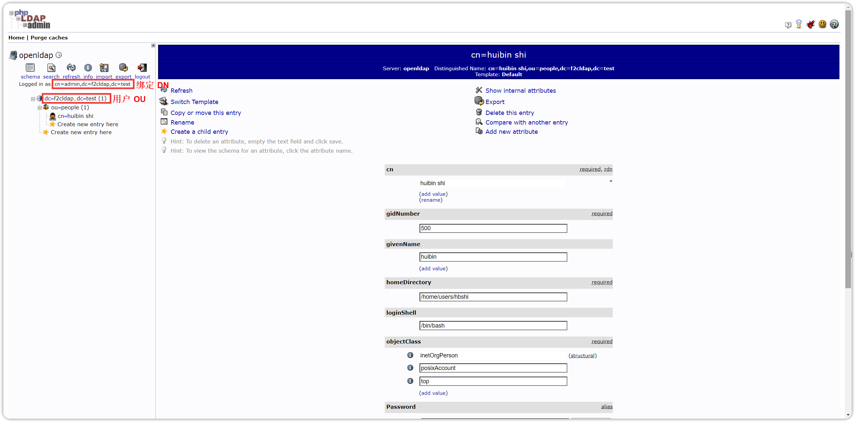
Task: Click the info icon beside top objectClass
Action: click(410, 381)
